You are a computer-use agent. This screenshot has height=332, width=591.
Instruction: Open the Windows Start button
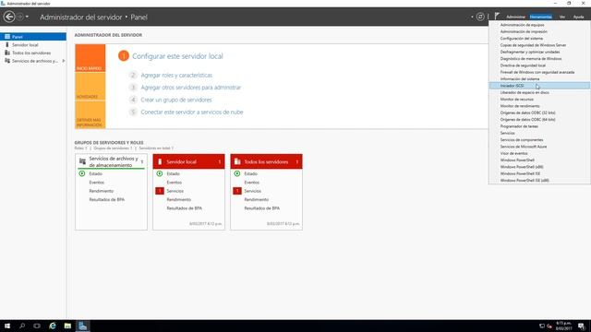coord(7,326)
